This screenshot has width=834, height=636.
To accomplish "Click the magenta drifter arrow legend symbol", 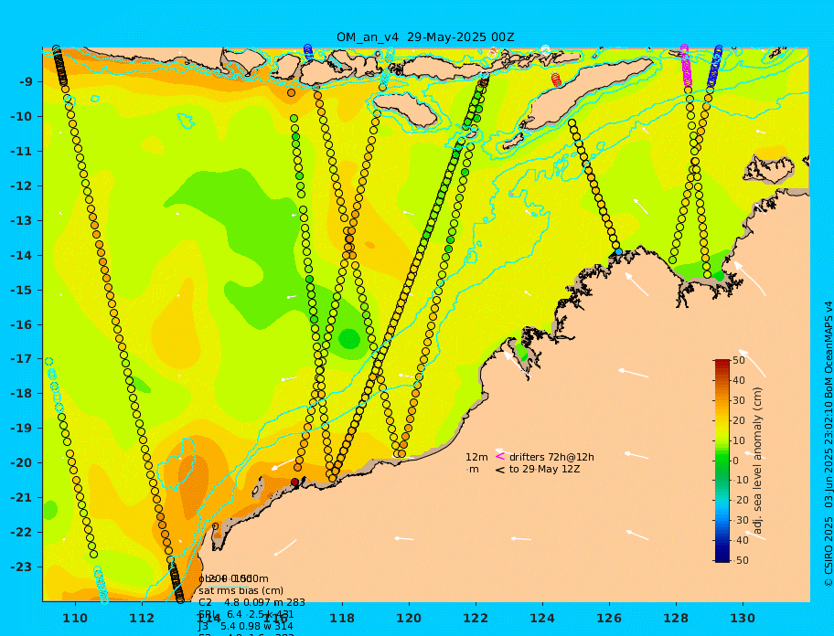I will (x=500, y=456).
